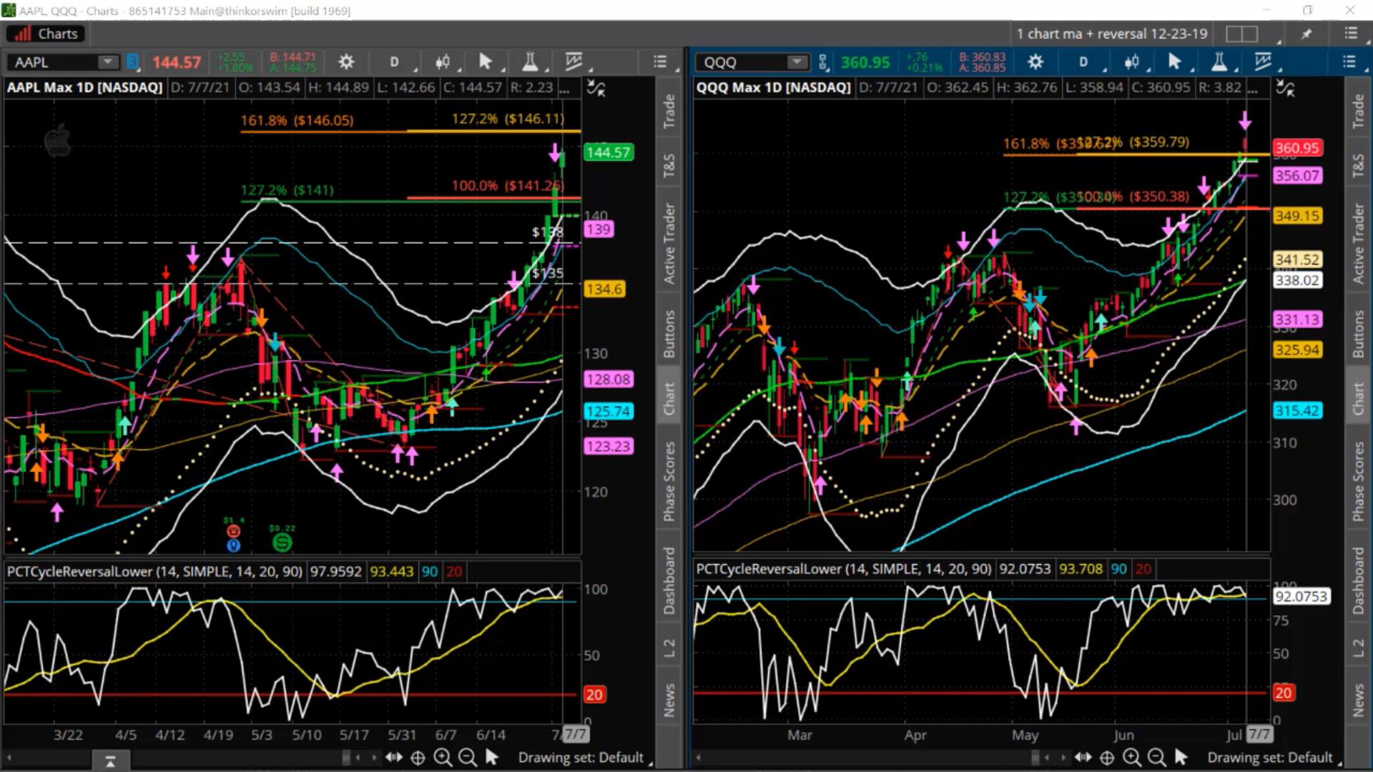Click AAPL last price 144.57
The height and width of the screenshot is (772, 1373).
click(176, 62)
